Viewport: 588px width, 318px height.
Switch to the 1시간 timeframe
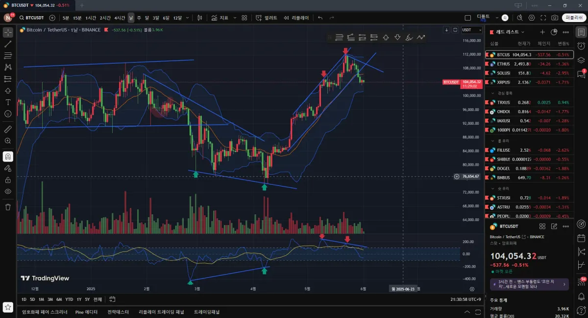(x=91, y=18)
